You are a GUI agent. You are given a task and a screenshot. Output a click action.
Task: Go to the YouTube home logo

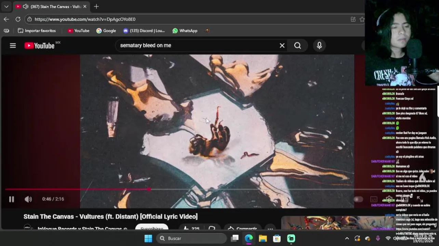pyautogui.click(x=39, y=45)
